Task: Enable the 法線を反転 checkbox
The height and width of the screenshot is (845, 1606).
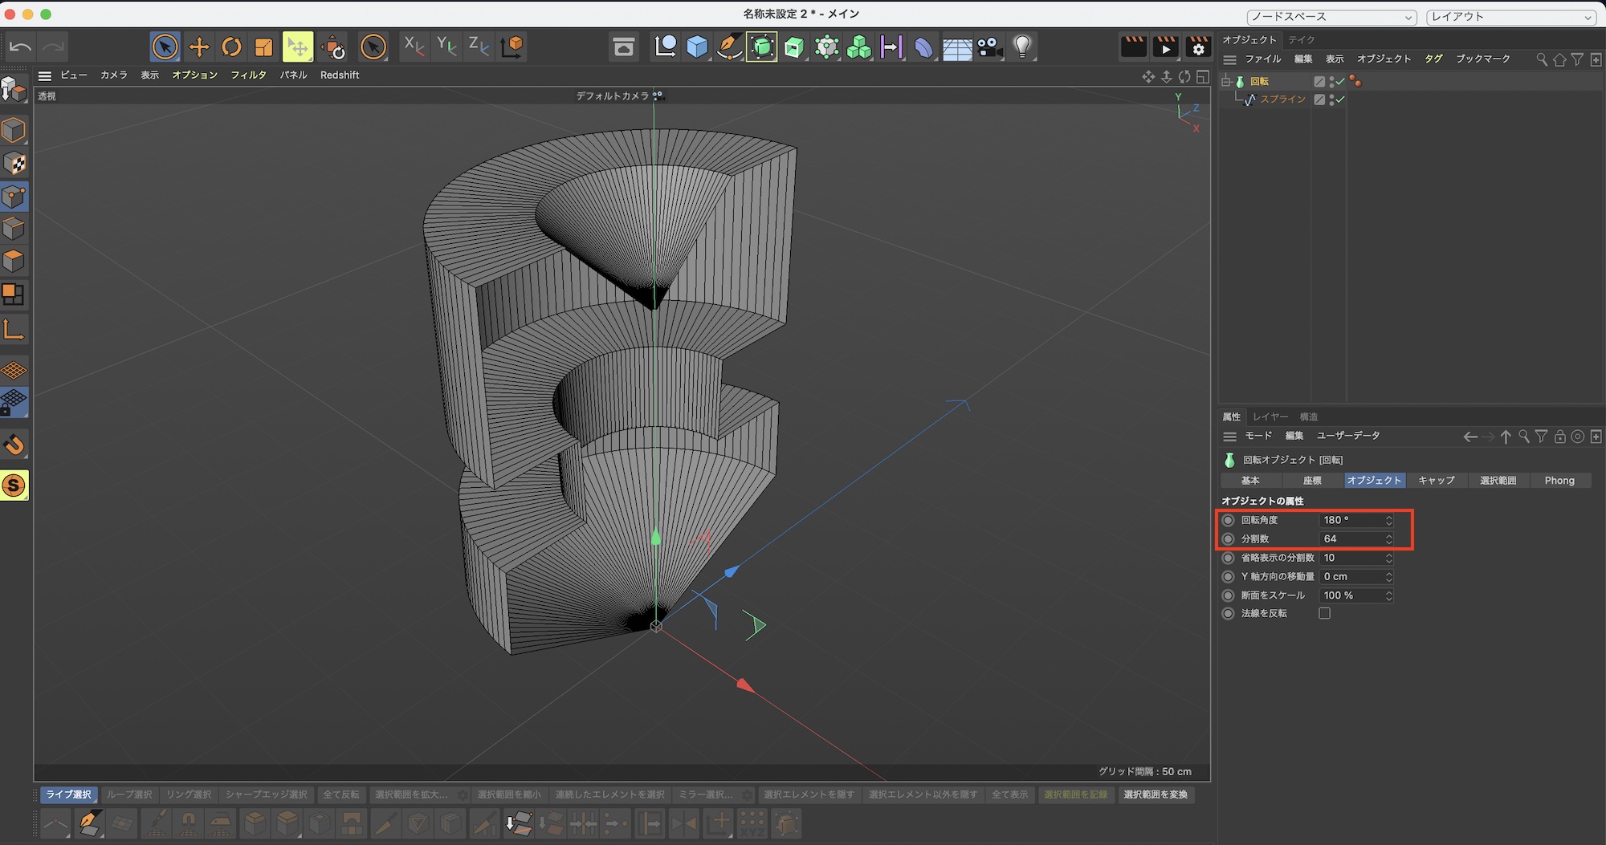Action: [1324, 614]
